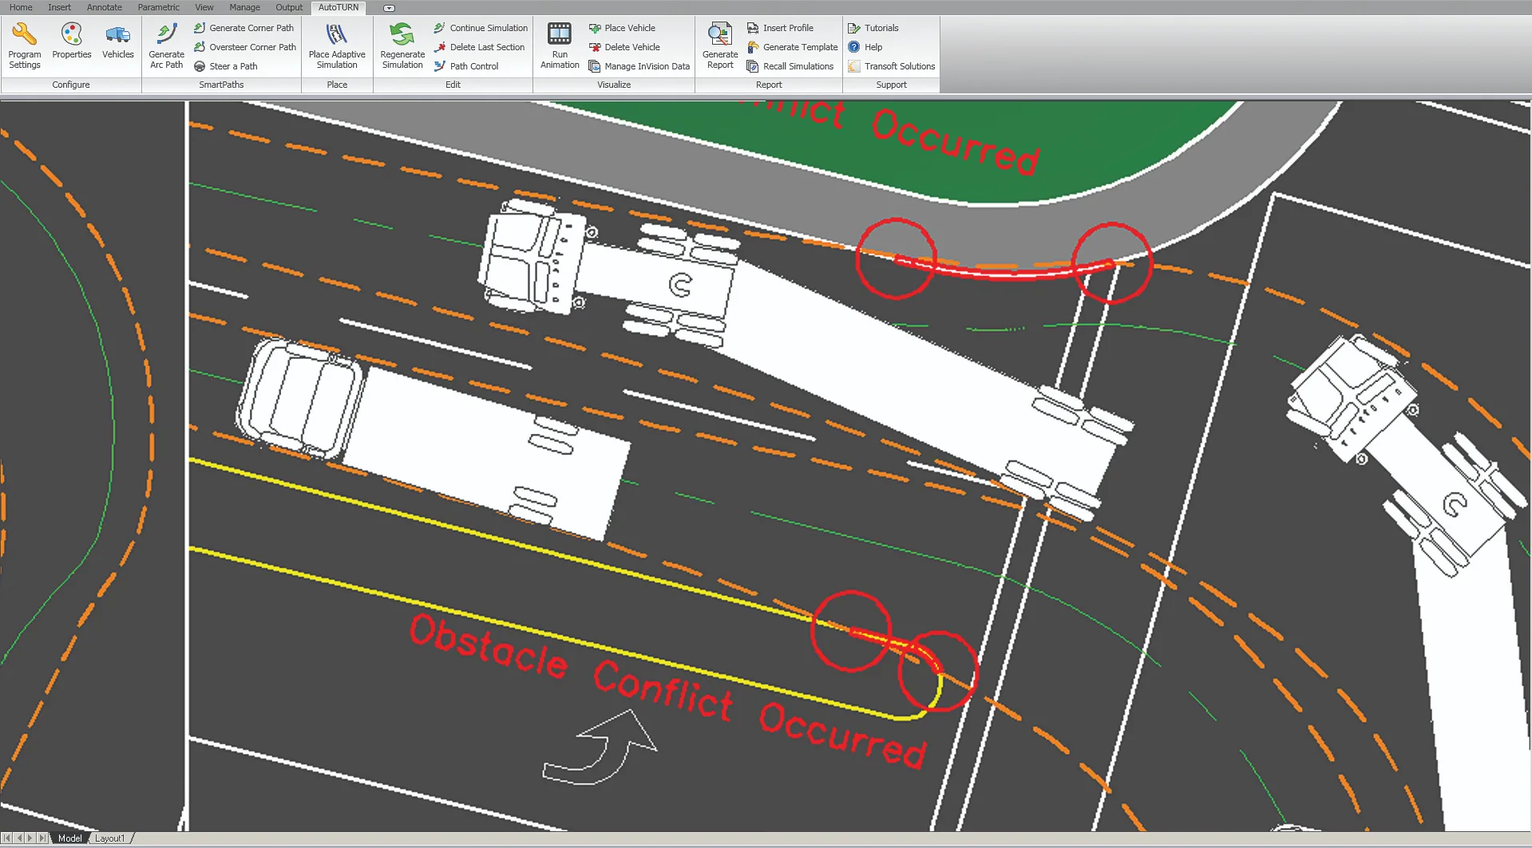Open the vehicle Properties tool
This screenshot has width=1532, height=848.
72,41
